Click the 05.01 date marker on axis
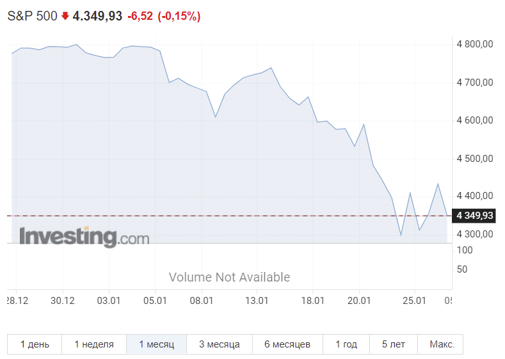This screenshot has height=359, width=505. click(155, 301)
